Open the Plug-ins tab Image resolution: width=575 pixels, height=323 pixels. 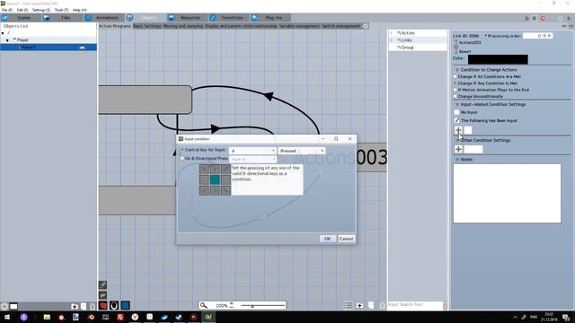(270, 18)
